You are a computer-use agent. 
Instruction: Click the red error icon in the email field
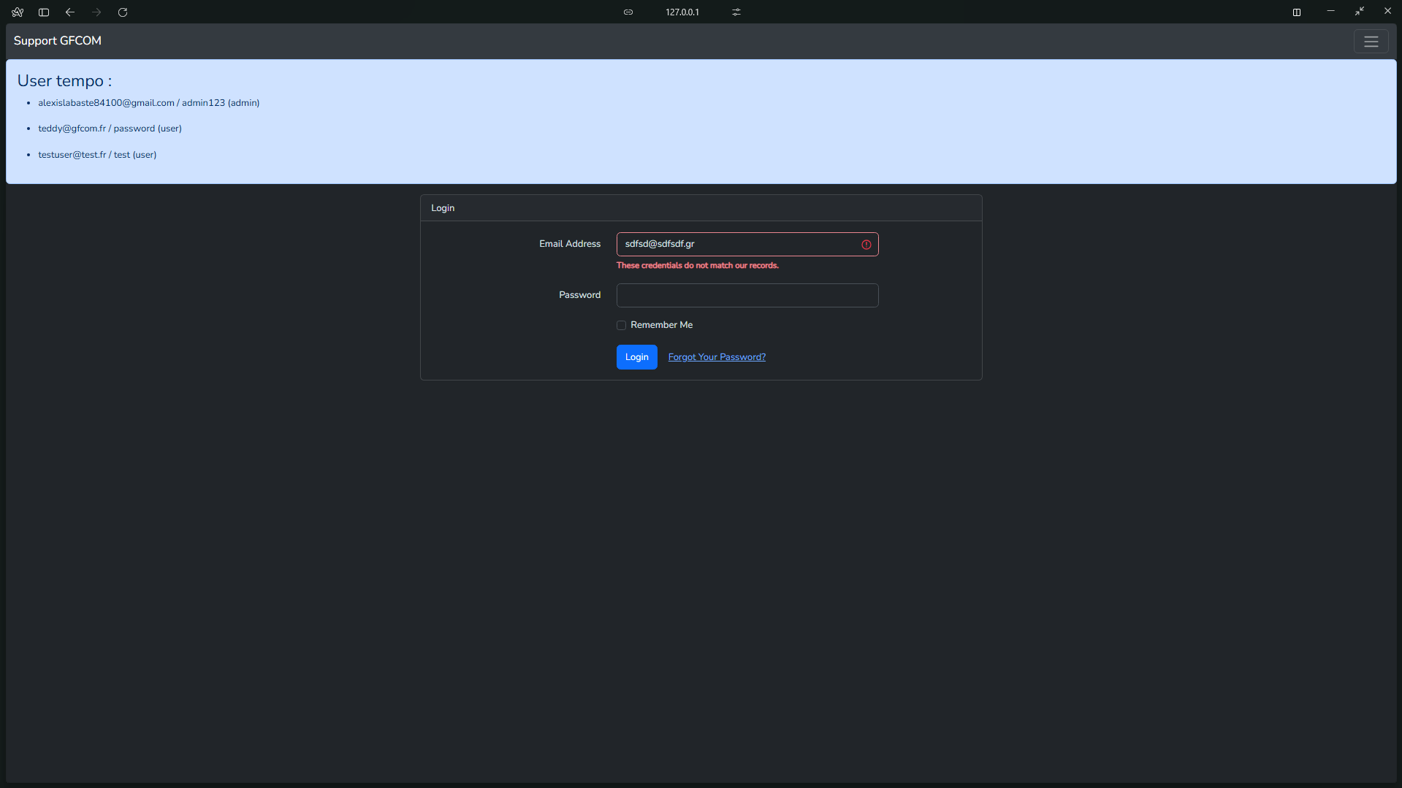click(866, 245)
